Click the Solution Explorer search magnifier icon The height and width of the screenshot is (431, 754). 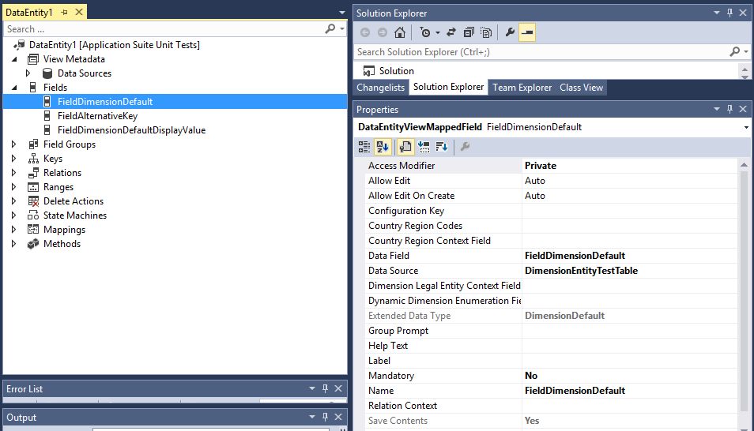point(735,51)
